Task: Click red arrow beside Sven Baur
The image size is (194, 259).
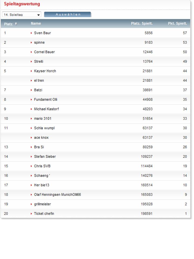Action: click(x=32, y=33)
